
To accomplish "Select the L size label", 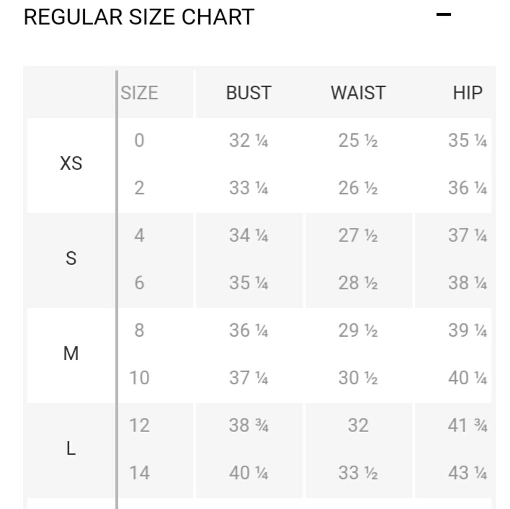I will click(x=71, y=448).
